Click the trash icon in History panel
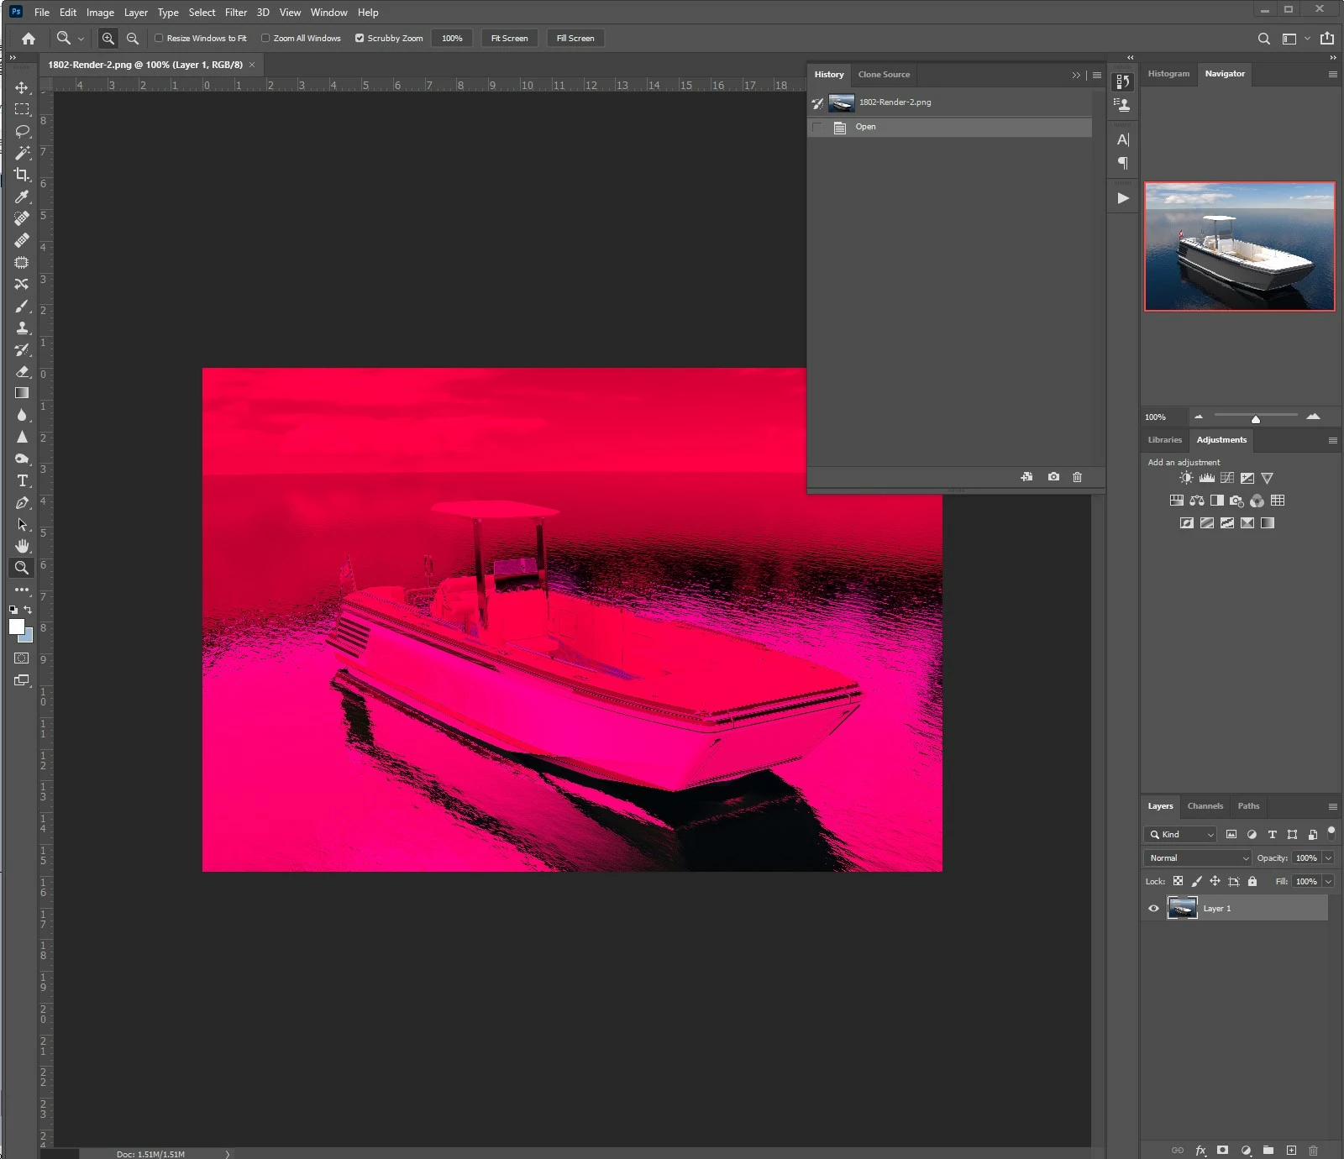This screenshot has width=1344, height=1159. pos(1077,477)
